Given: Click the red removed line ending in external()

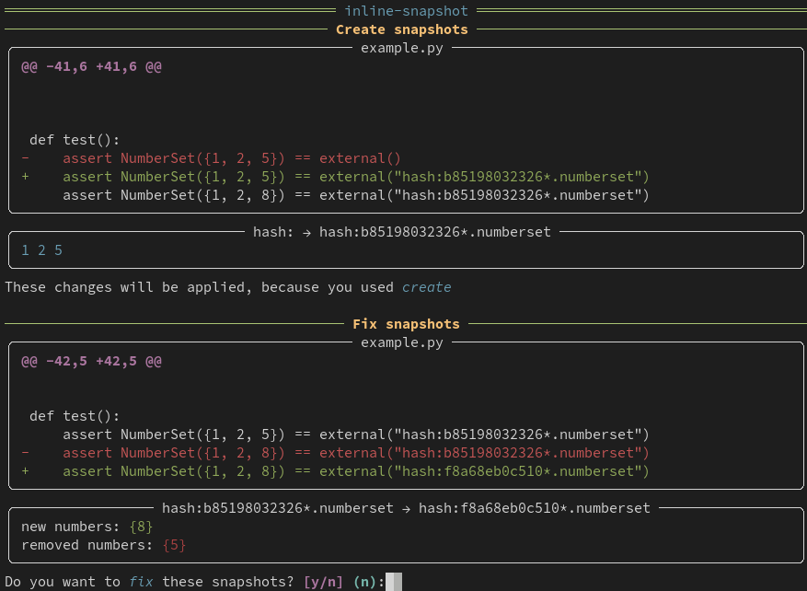Looking at the screenshot, I should tap(232, 158).
